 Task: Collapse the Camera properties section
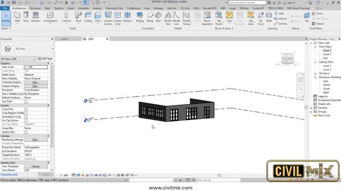[x=48, y=136]
